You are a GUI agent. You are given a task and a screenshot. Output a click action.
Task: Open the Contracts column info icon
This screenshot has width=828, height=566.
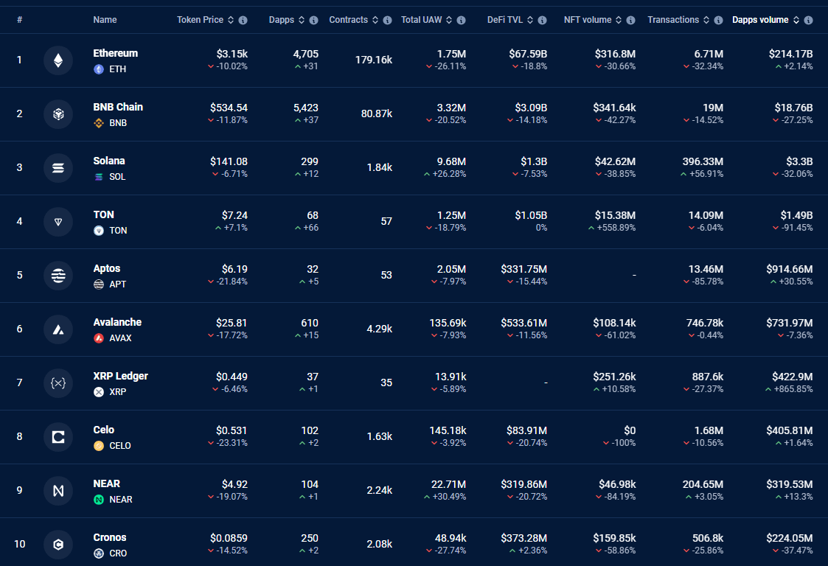pyautogui.click(x=388, y=20)
